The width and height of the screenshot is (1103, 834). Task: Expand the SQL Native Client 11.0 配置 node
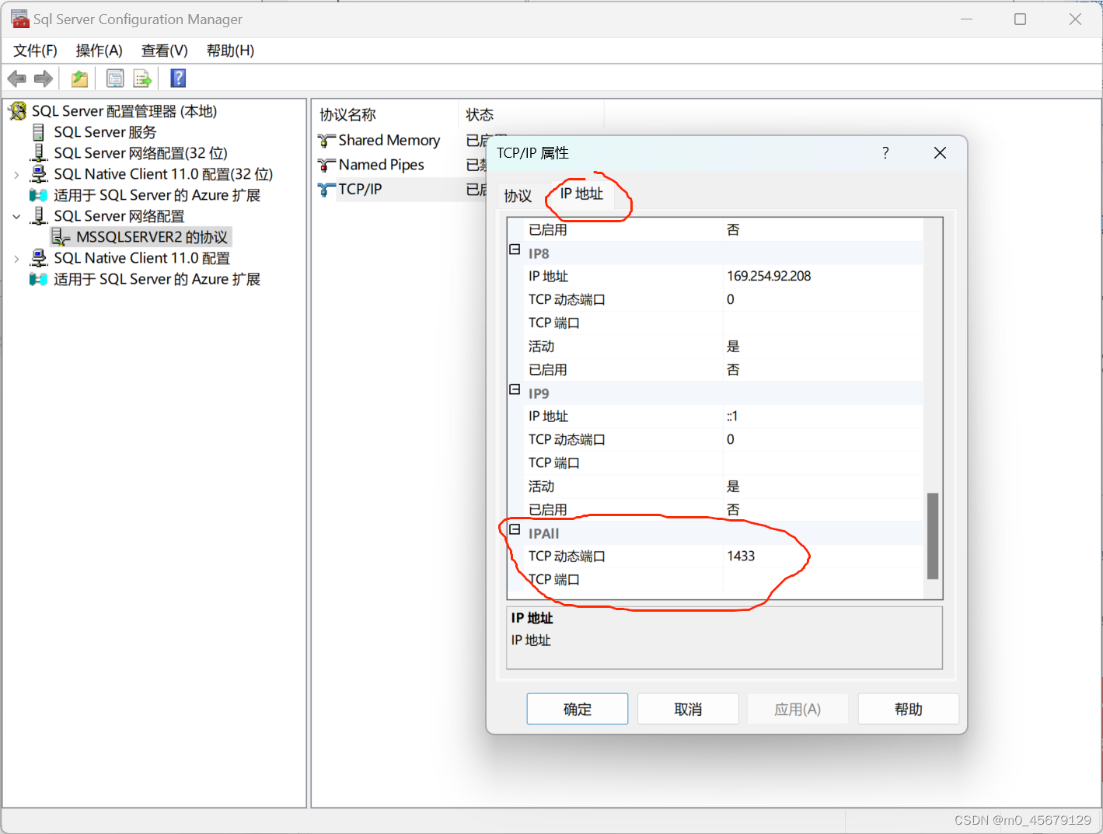coord(17,257)
